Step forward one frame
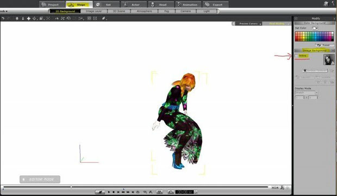 pos(128,192)
